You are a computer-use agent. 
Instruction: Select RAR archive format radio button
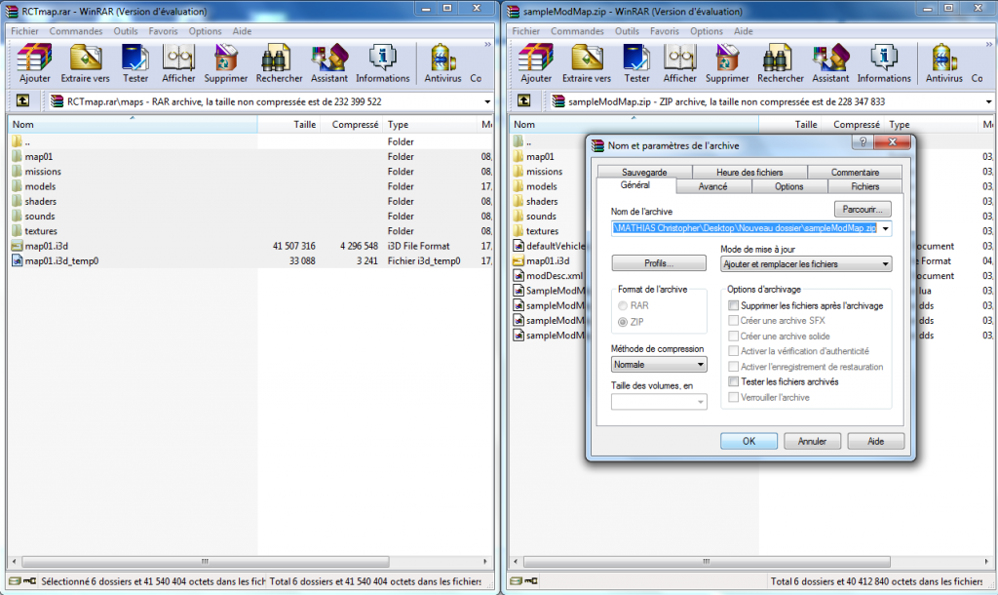tap(623, 305)
